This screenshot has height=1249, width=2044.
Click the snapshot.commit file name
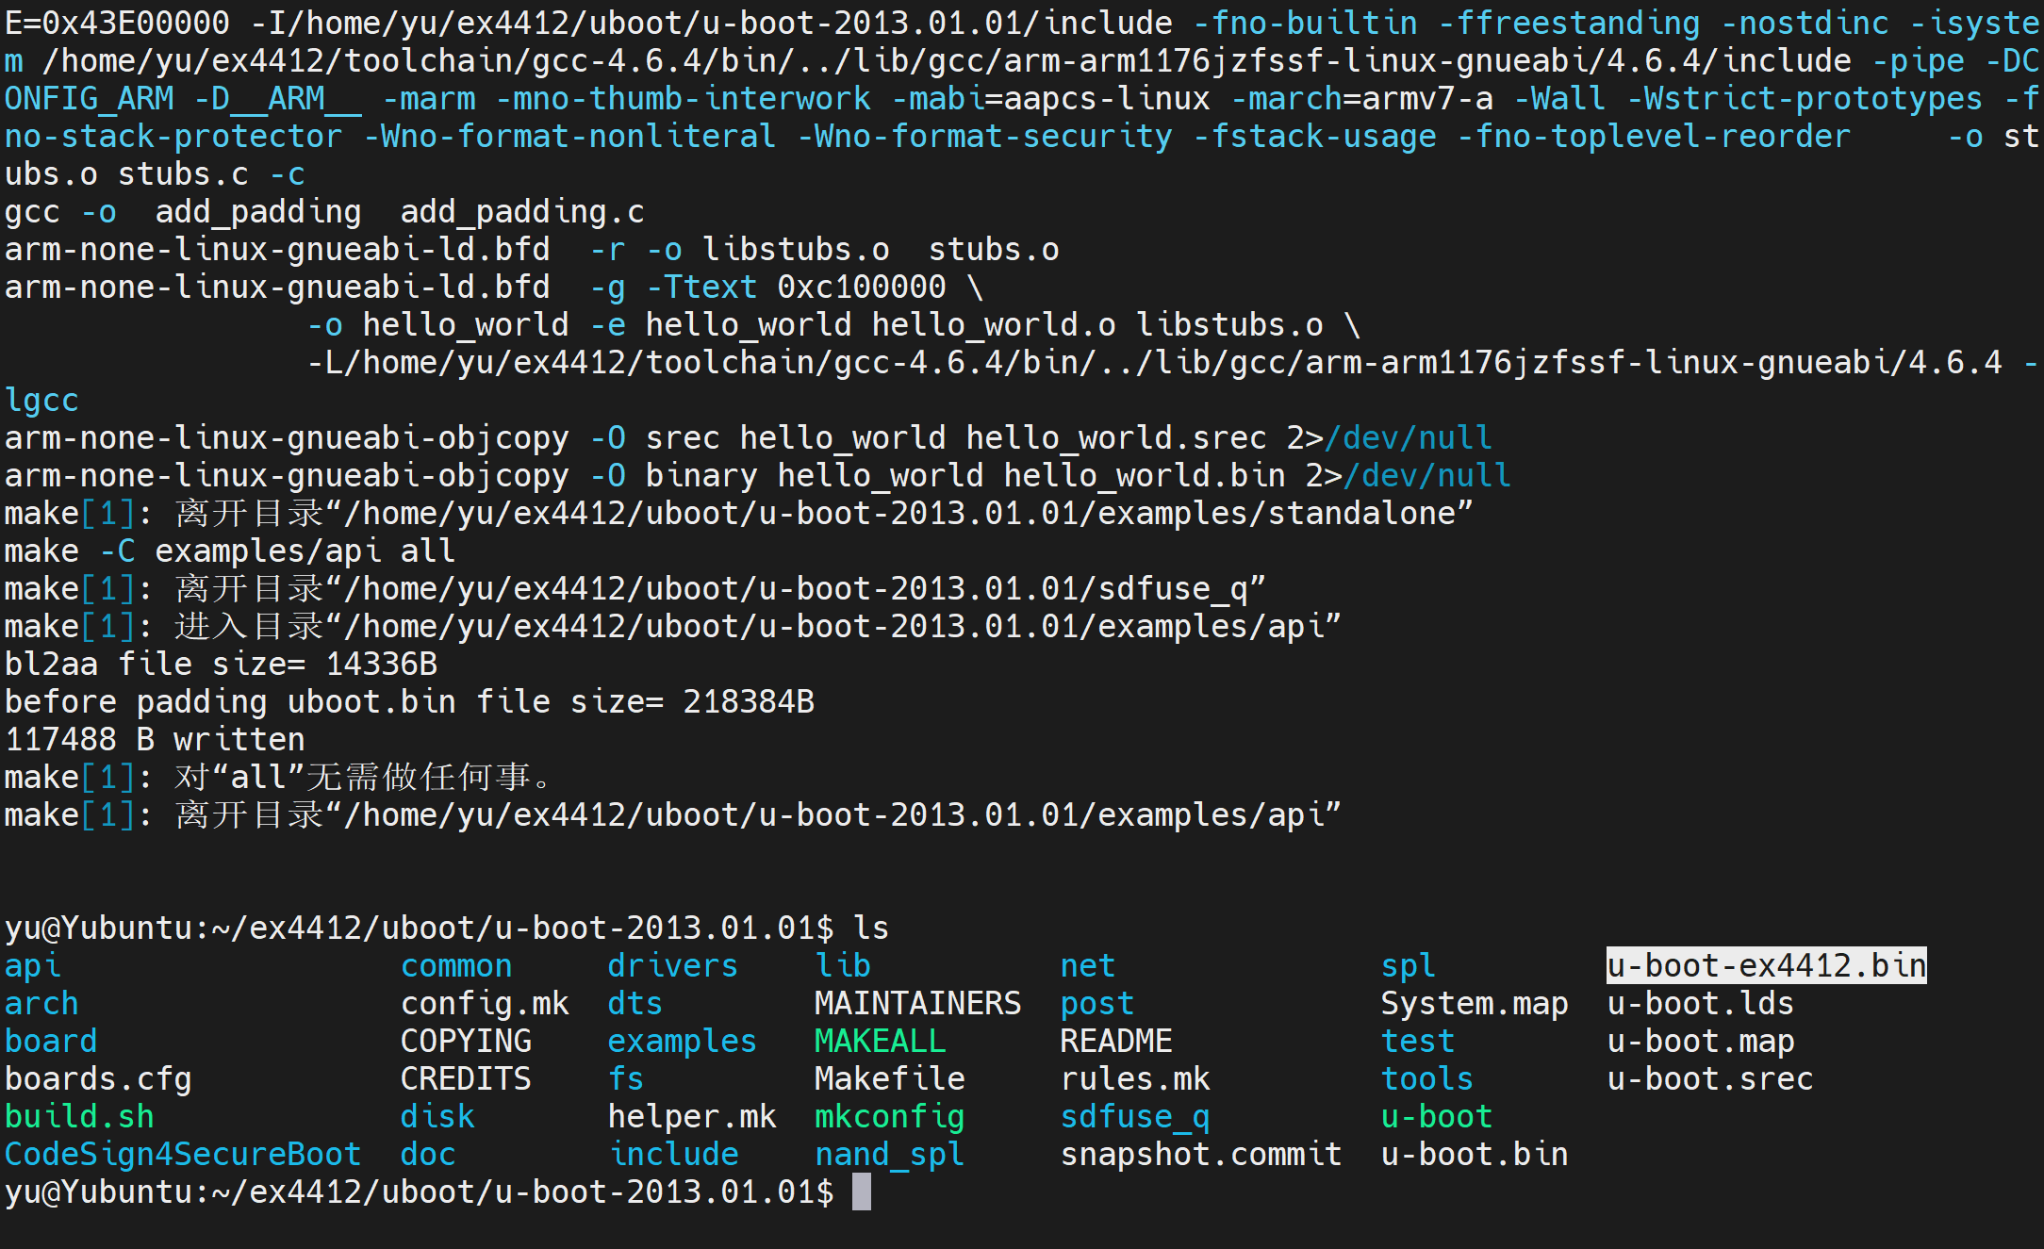[1200, 1154]
